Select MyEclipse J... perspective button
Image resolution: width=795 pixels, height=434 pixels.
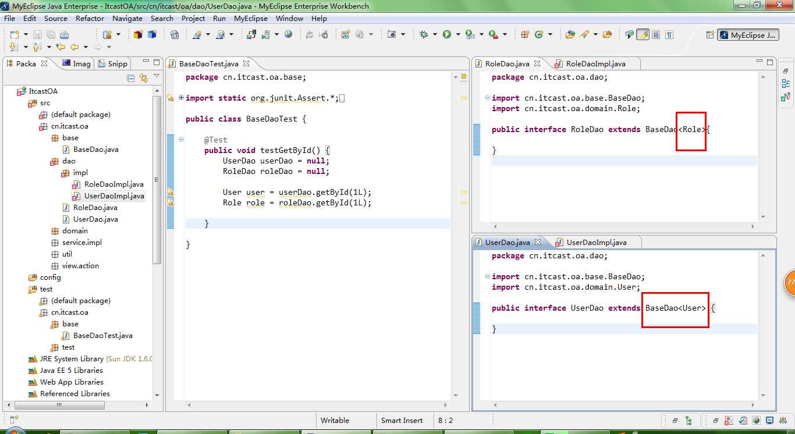click(748, 35)
